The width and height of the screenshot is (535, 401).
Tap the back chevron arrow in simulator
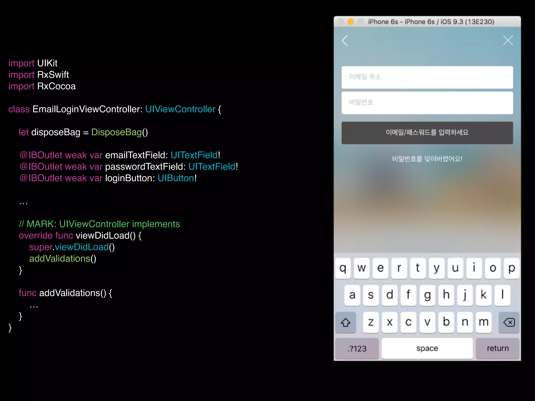[x=345, y=41]
